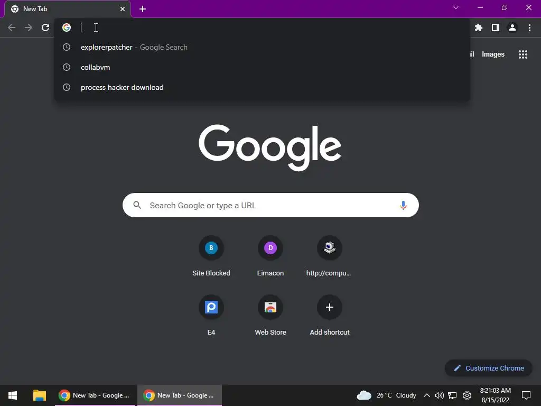Open the profile avatar menu
541x406 pixels.
512,27
